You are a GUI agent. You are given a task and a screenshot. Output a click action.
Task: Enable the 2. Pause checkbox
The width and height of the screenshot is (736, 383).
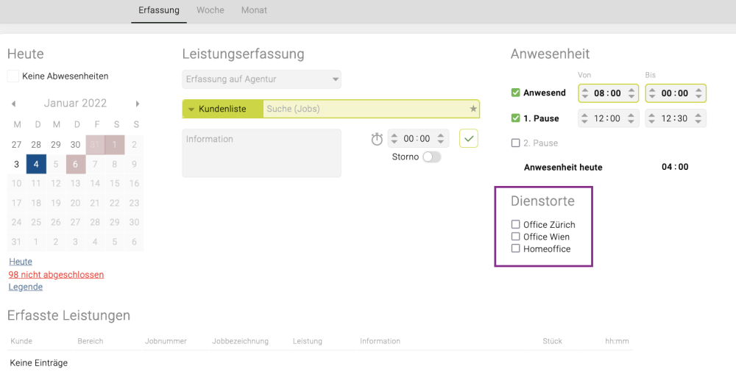click(515, 143)
